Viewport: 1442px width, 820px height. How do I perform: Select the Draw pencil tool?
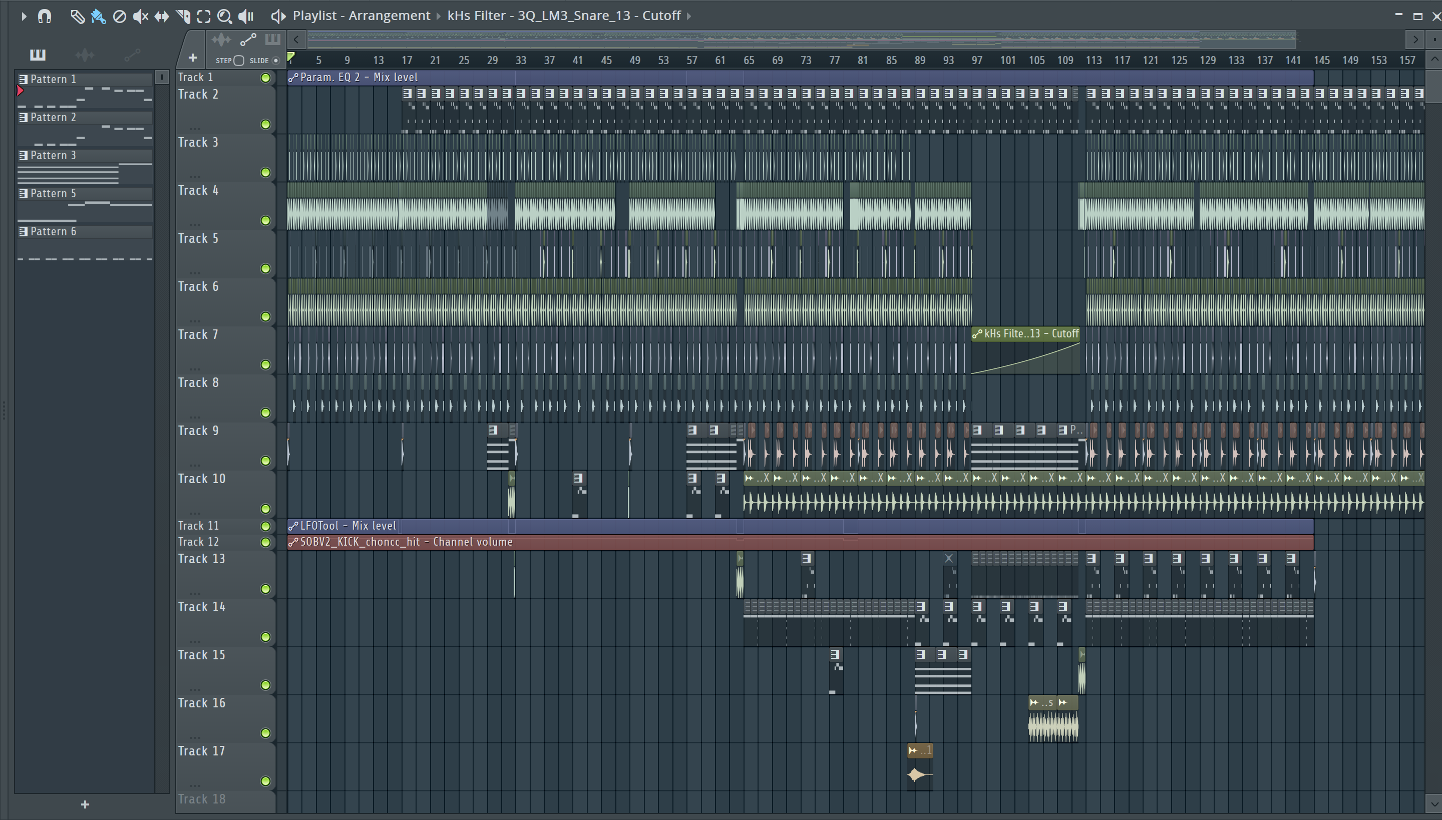click(x=77, y=17)
